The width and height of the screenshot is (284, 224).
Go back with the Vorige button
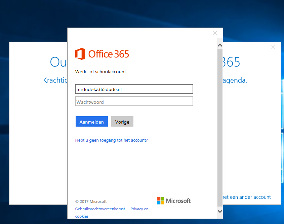pos(122,122)
